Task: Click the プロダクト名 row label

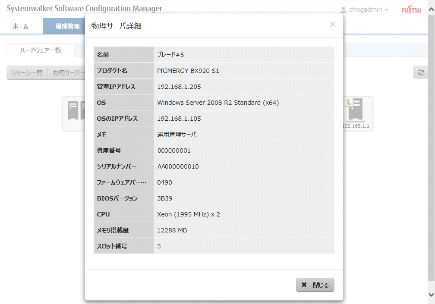Action: pos(112,71)
